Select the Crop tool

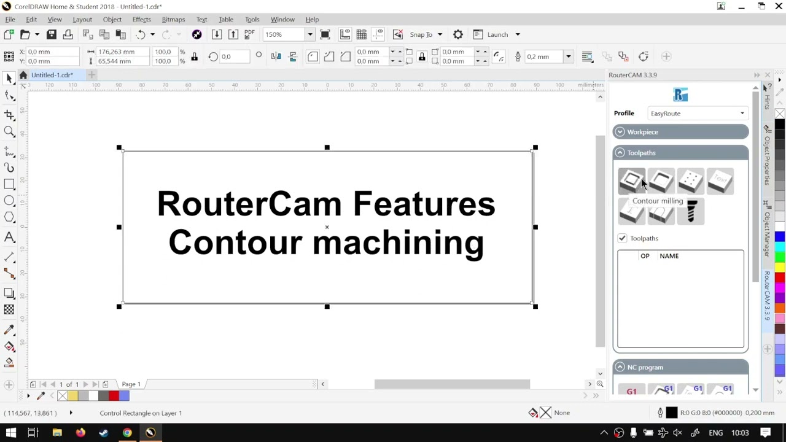(x=9, y=115)
